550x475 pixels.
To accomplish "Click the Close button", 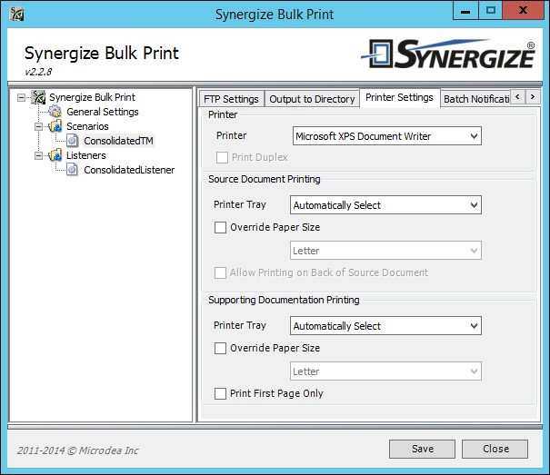I will point(495,449).
